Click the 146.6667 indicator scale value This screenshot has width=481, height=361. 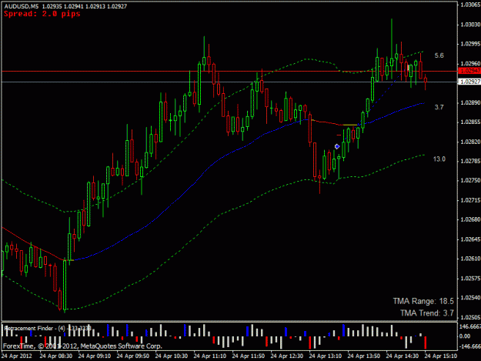pyautogui.click(x=469, y=326)
